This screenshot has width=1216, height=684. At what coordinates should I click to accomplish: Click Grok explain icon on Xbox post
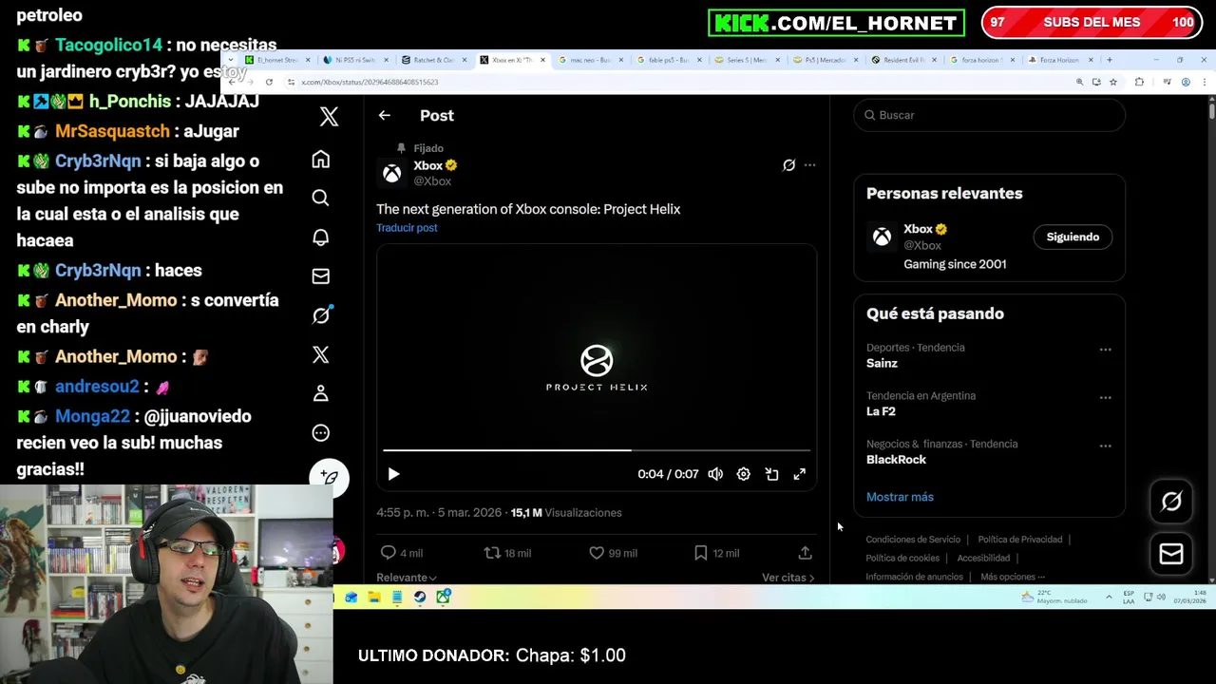[x=788, y=165]
